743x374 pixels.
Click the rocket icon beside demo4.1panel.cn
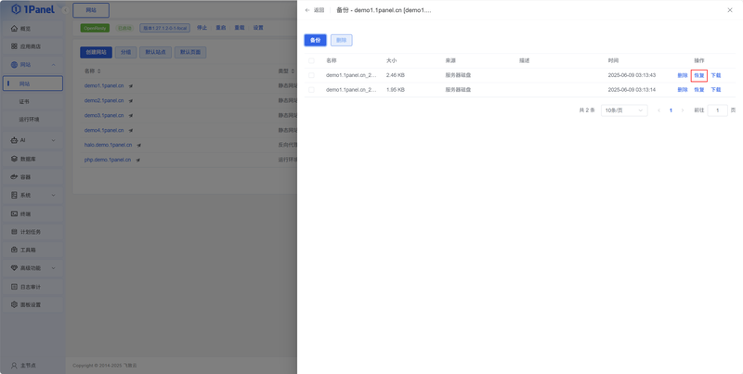click(x=130, y=130)
